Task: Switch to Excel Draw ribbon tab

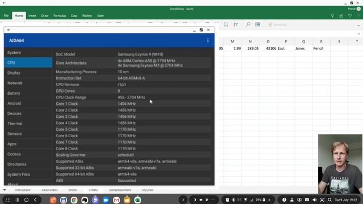Action: coord(45,16)
